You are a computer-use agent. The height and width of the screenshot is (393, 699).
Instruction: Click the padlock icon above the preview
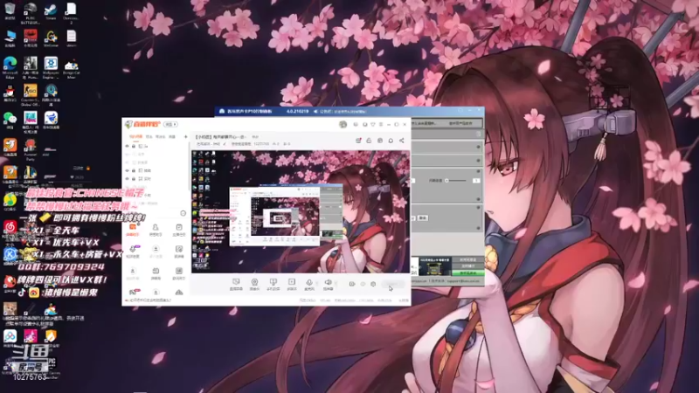(x=369, y=141)
